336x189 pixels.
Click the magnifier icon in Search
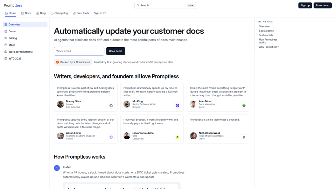pos(138,5)
